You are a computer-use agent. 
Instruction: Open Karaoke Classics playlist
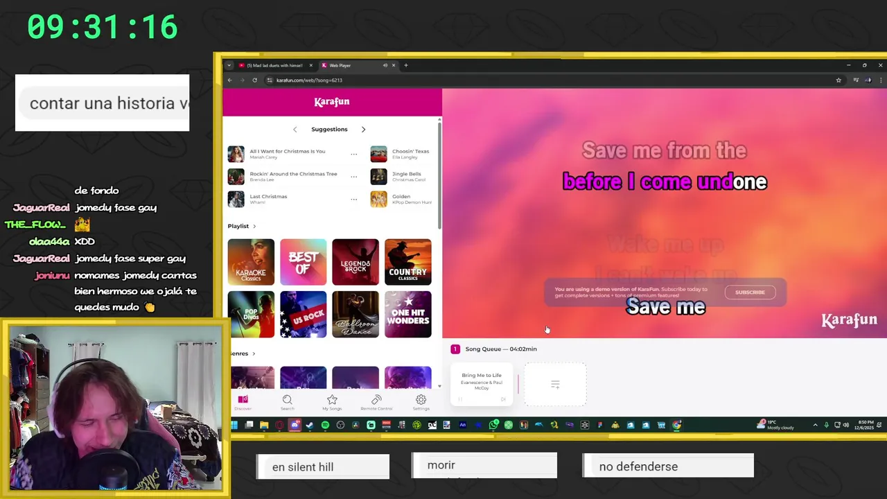251,262
